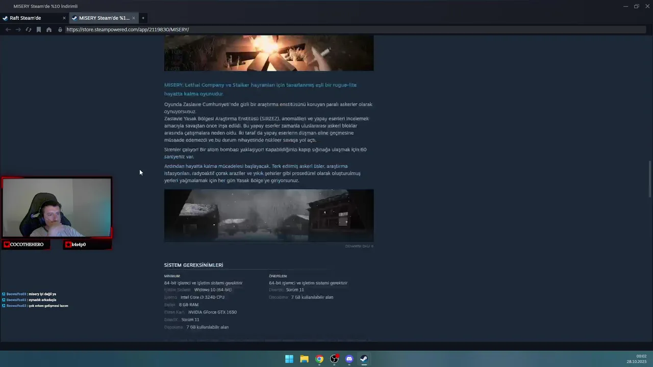
Task: Click the chat message 'çok erken gelişmesi lazım'
Action: [48, 306]
